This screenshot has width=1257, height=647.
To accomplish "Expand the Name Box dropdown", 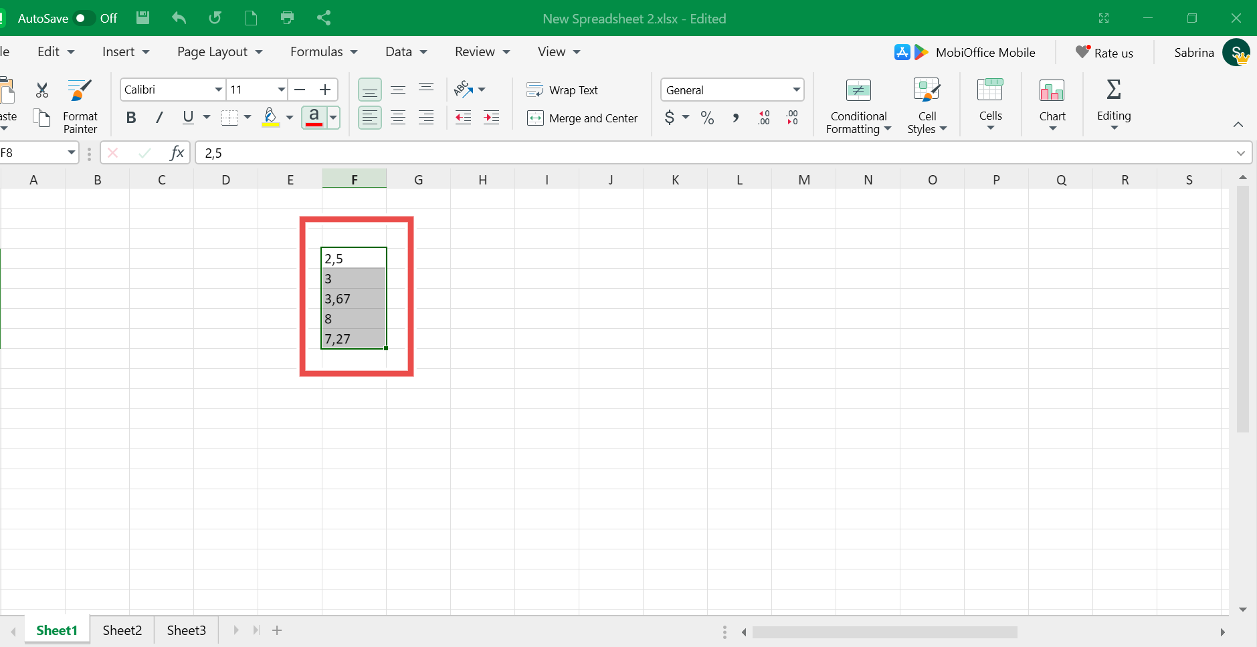I will tap(71, 153).
